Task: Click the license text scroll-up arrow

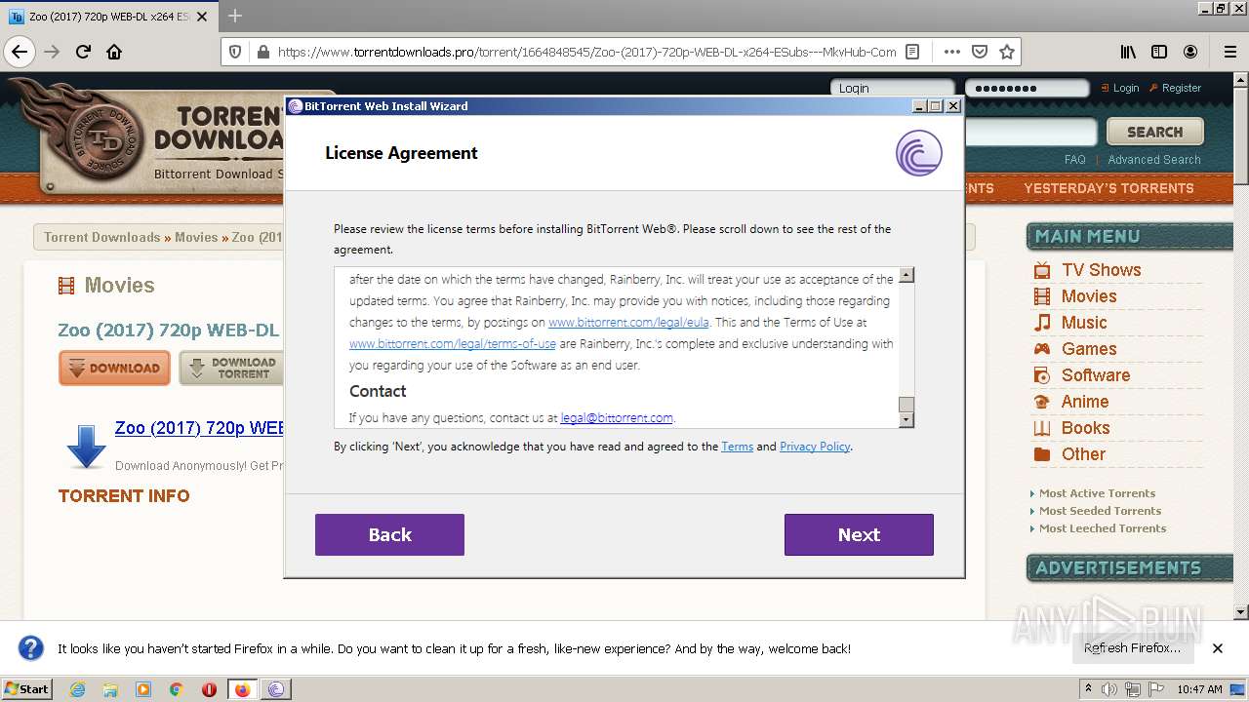Action: 907,276
